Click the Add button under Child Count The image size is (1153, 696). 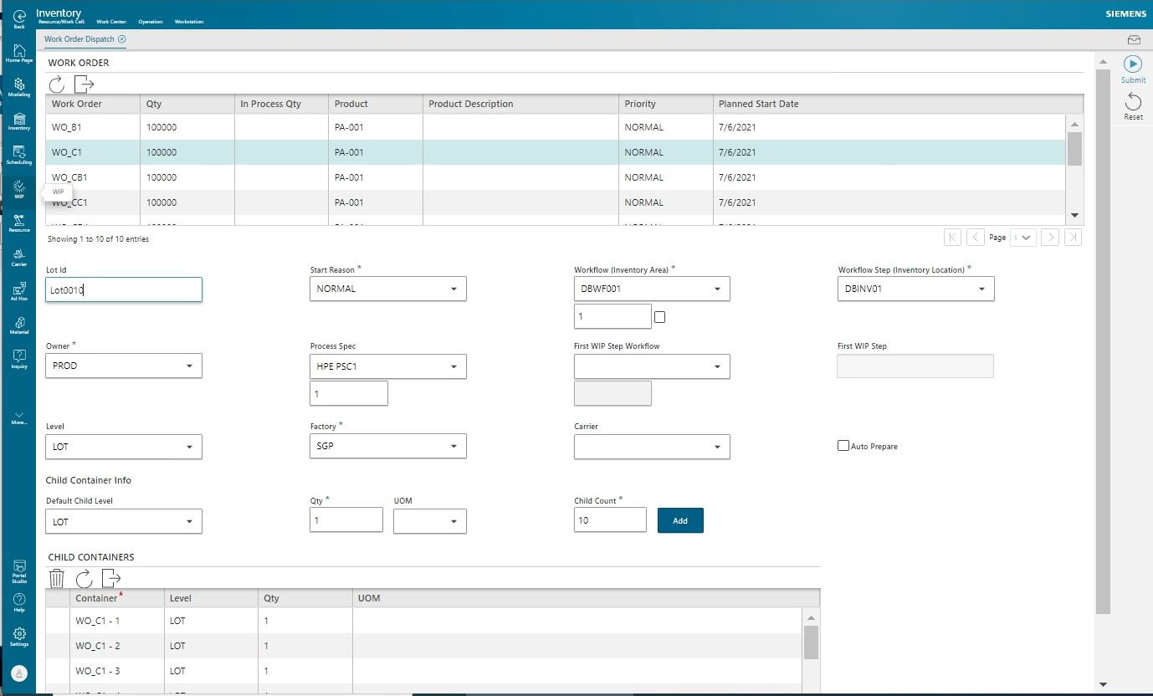pos(680,519)
